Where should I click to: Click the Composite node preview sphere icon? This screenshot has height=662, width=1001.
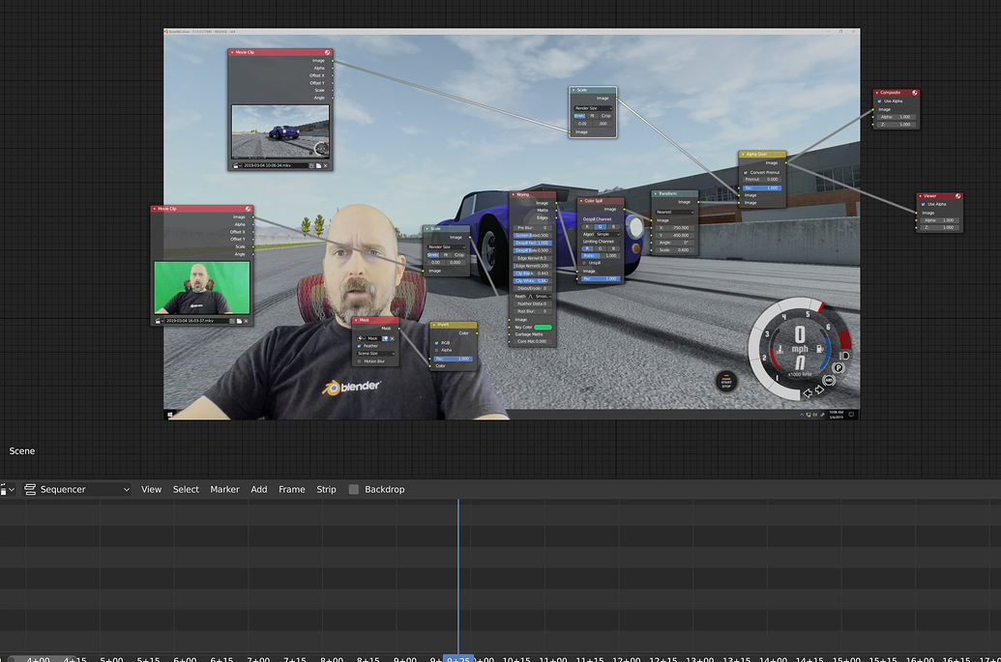pos(915,93)
